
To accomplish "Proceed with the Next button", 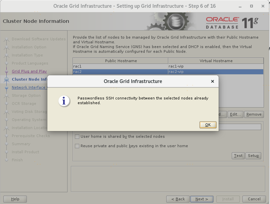I will (x=201, y=199).
